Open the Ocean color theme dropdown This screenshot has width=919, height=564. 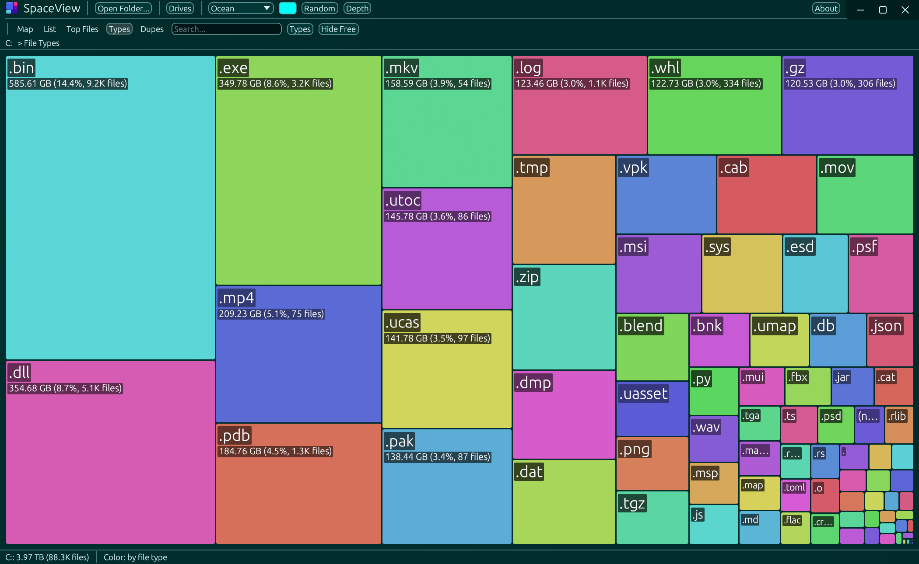click(241, 8)
